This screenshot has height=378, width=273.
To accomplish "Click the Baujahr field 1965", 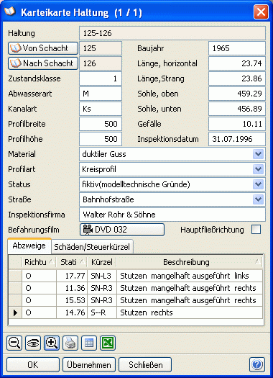I will point(237,48).
